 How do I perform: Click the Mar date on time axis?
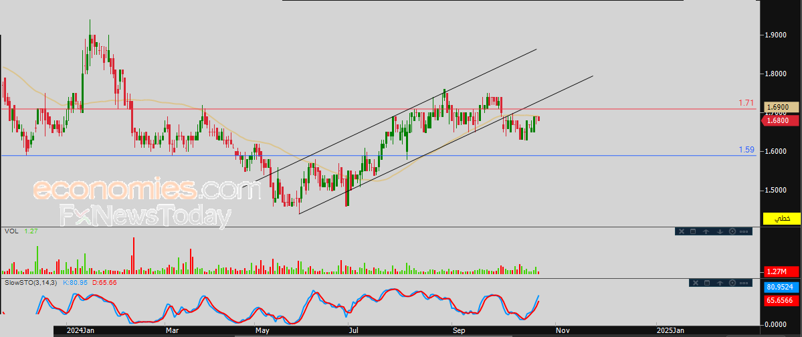click(173, 331)
